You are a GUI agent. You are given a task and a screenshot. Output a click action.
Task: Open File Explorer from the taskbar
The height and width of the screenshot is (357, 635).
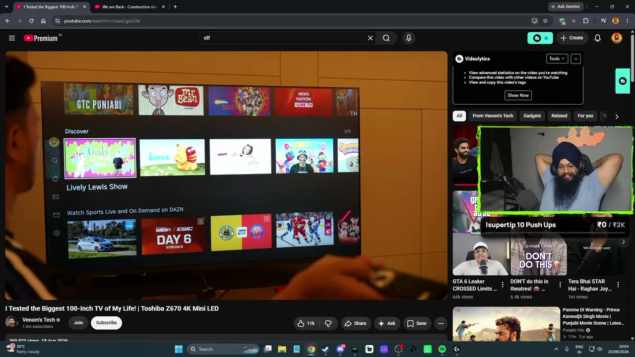tap(282, 349)
